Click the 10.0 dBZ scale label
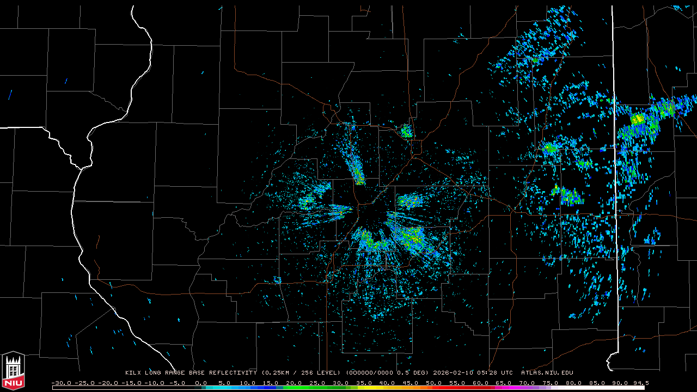Image resolution: width=697 pixels, height=392 pixels. pos(248,383)
